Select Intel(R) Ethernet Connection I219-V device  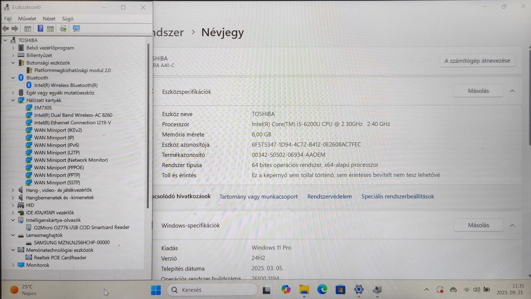72,123
